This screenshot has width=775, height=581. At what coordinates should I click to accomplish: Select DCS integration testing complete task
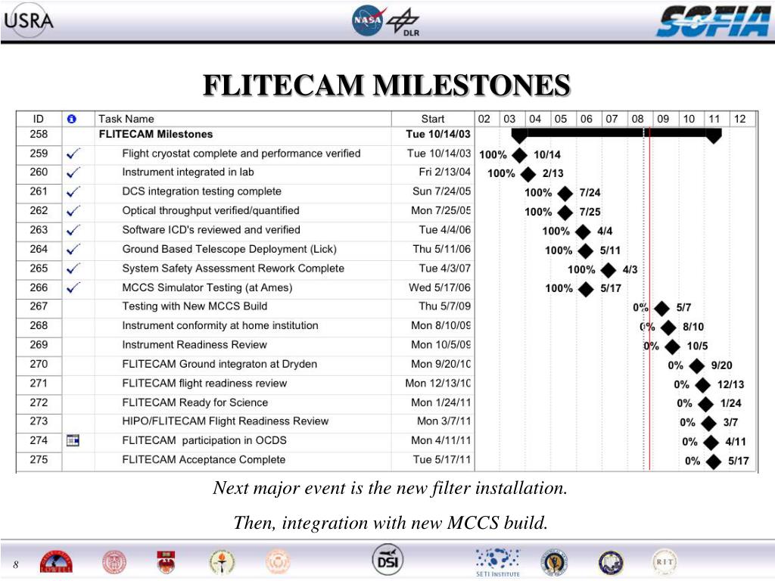tap(201, 191)
